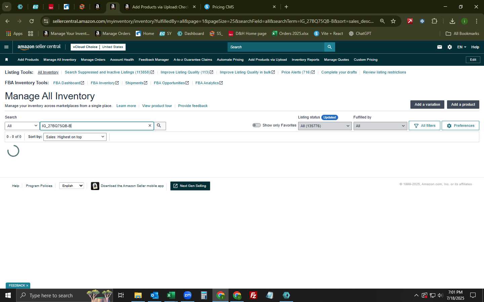Click the Add a product button
This screenshot has height=302, width=484.
(463, 104)
